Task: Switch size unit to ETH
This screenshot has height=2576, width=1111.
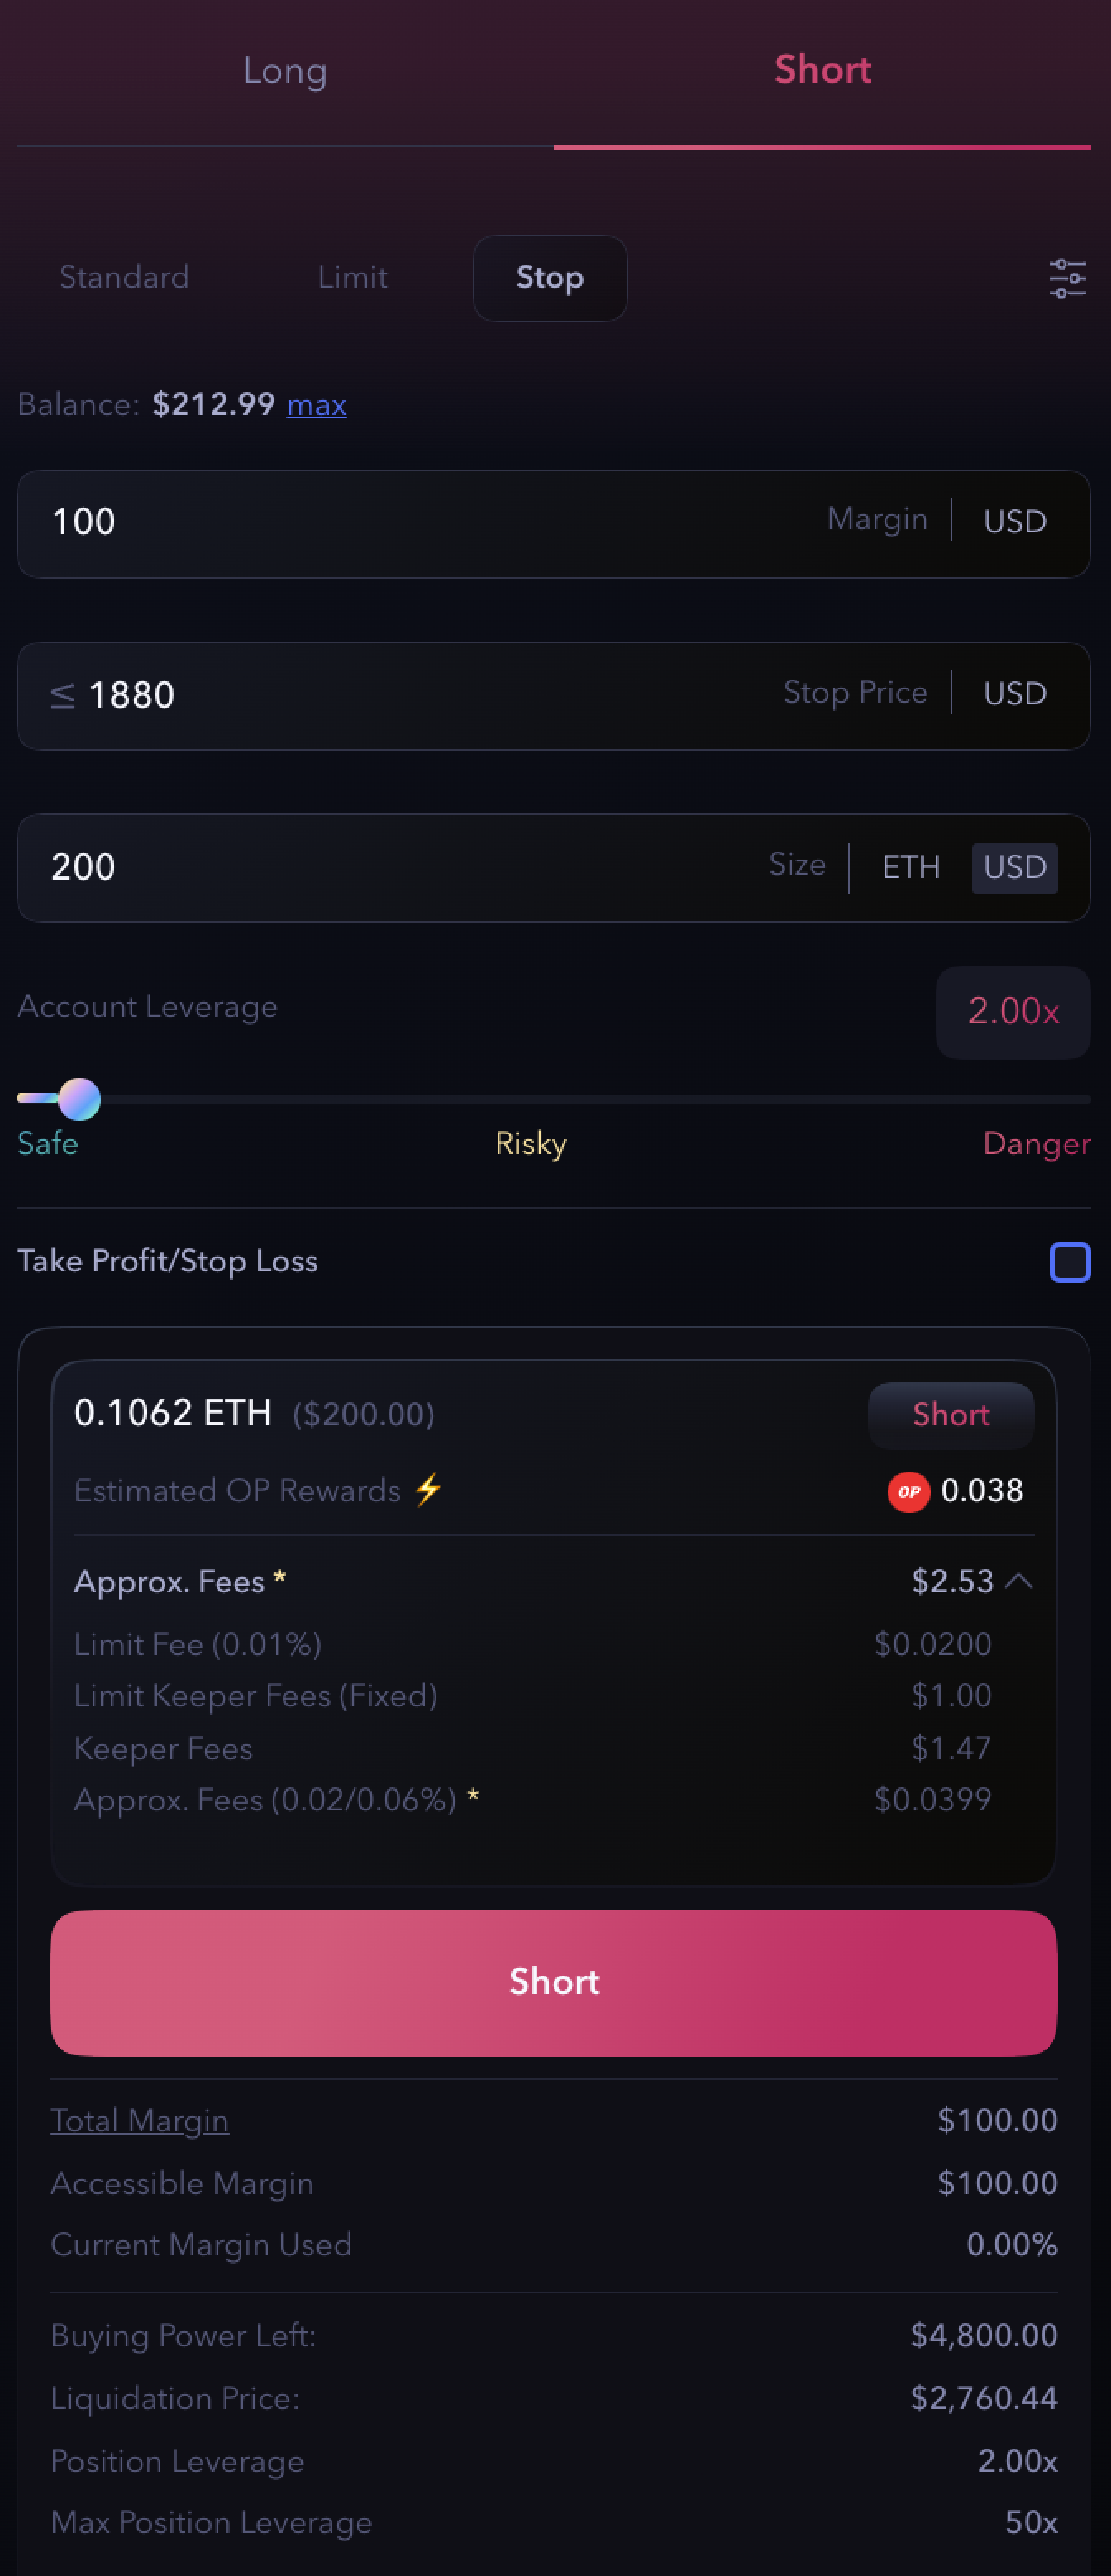Action: point(910,867)
